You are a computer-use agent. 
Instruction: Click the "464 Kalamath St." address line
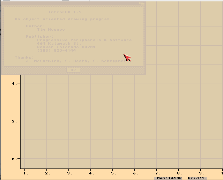59,44
